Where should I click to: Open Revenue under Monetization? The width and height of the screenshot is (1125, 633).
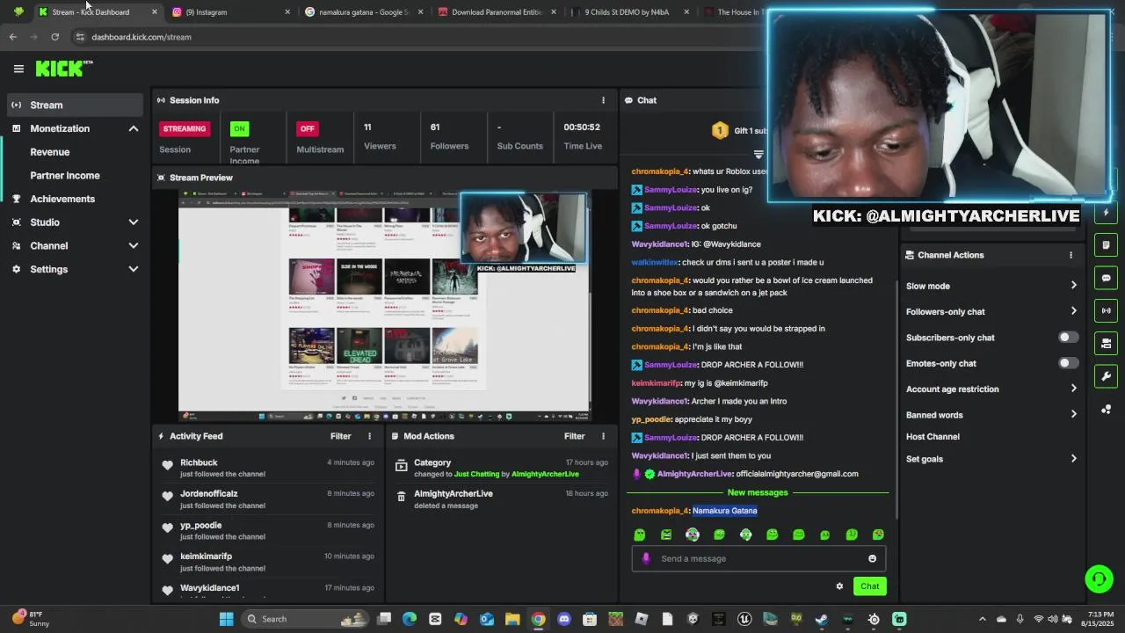(50, 152)
